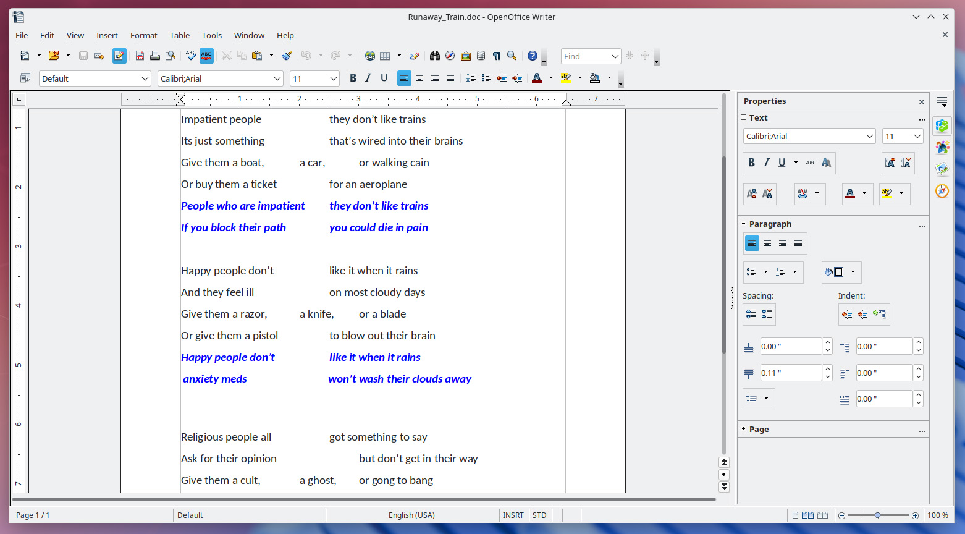
Task: Click the Navigator compass icon in toolbar
Action: click(450, 56)
